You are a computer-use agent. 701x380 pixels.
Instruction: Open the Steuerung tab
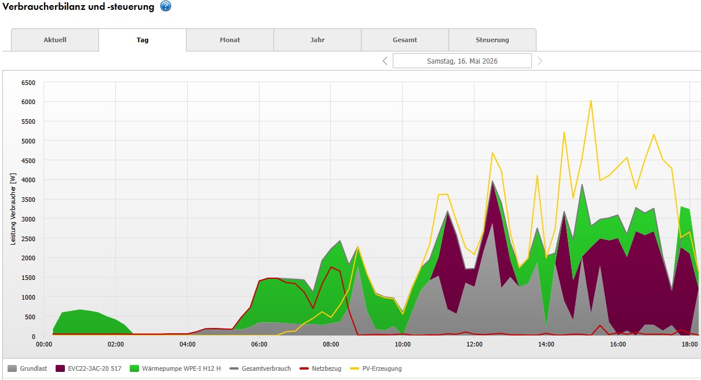(x=492, y=40)
